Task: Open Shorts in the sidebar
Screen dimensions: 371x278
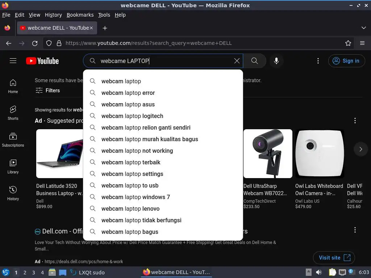Action: [13, 113]
